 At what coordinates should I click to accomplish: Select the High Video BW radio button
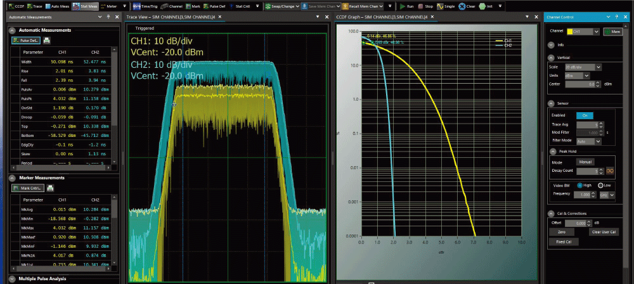point(580,185)
